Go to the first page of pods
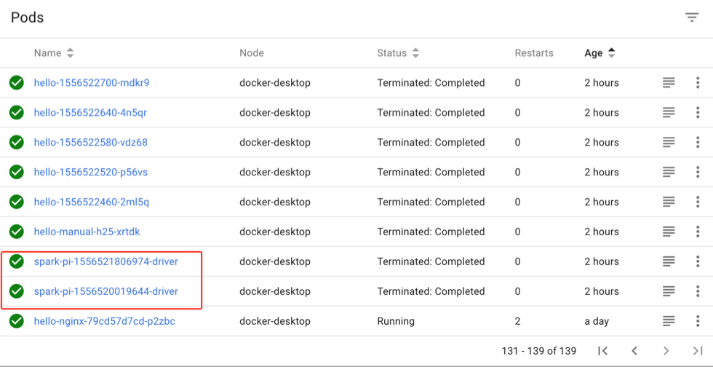This screenshot has width=713, height=367. pyautogui.click(x=603, y=350)
